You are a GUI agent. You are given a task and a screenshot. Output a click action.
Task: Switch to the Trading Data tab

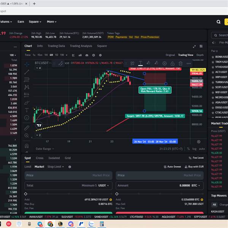tap(56, 46)
